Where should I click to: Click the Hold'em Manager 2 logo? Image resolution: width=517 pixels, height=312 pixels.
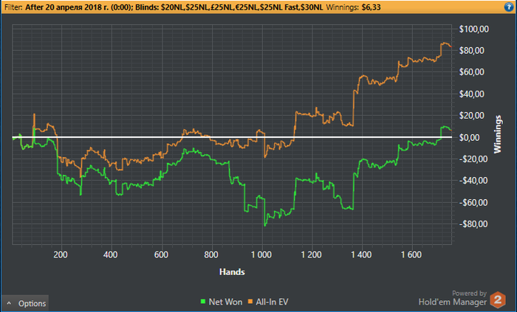498,299
